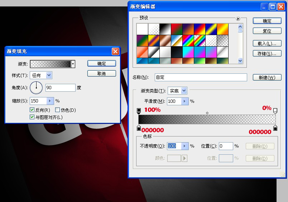Close the 渐变填充 dialog
Viewport: 288px width, 202px height.
coord(116,52)
